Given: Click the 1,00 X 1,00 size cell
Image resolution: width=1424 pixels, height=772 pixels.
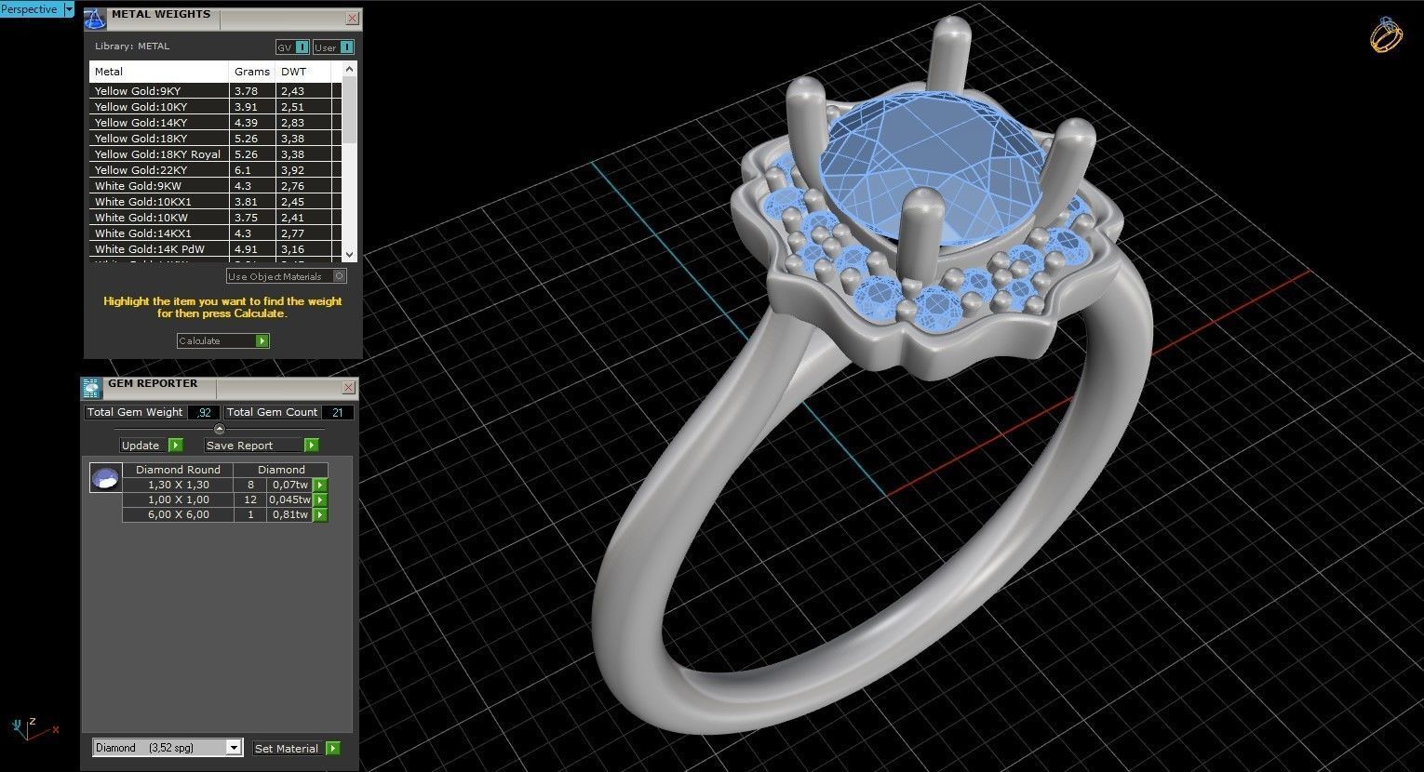Looking at the screenshot, I should click(178, 500).
